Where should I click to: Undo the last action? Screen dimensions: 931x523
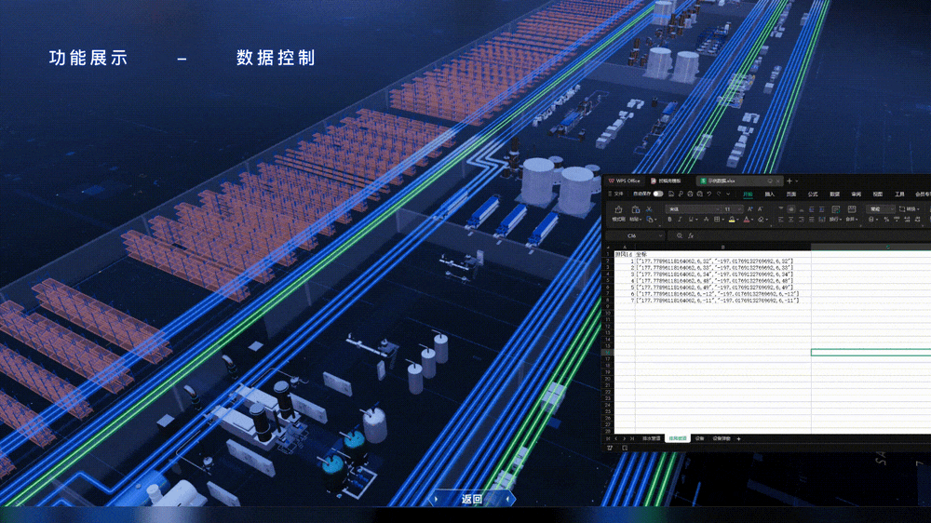[709, 194]
